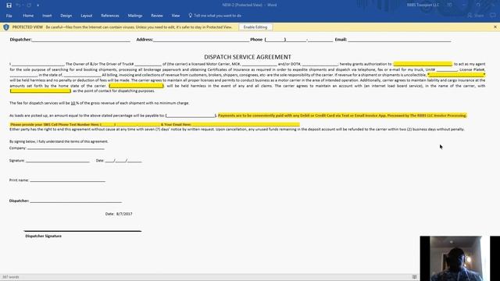The height and width of the screenshot is (281, 500).
Task: Dismiss the Protected View message bar
Action: click(x=495, y=27)
